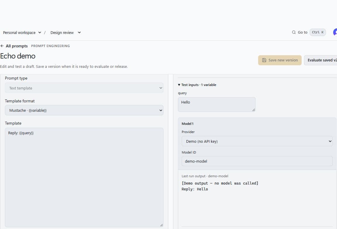Screen dimensions: 337x229
Task: Click the Model ID label
Action: point(189,152)
